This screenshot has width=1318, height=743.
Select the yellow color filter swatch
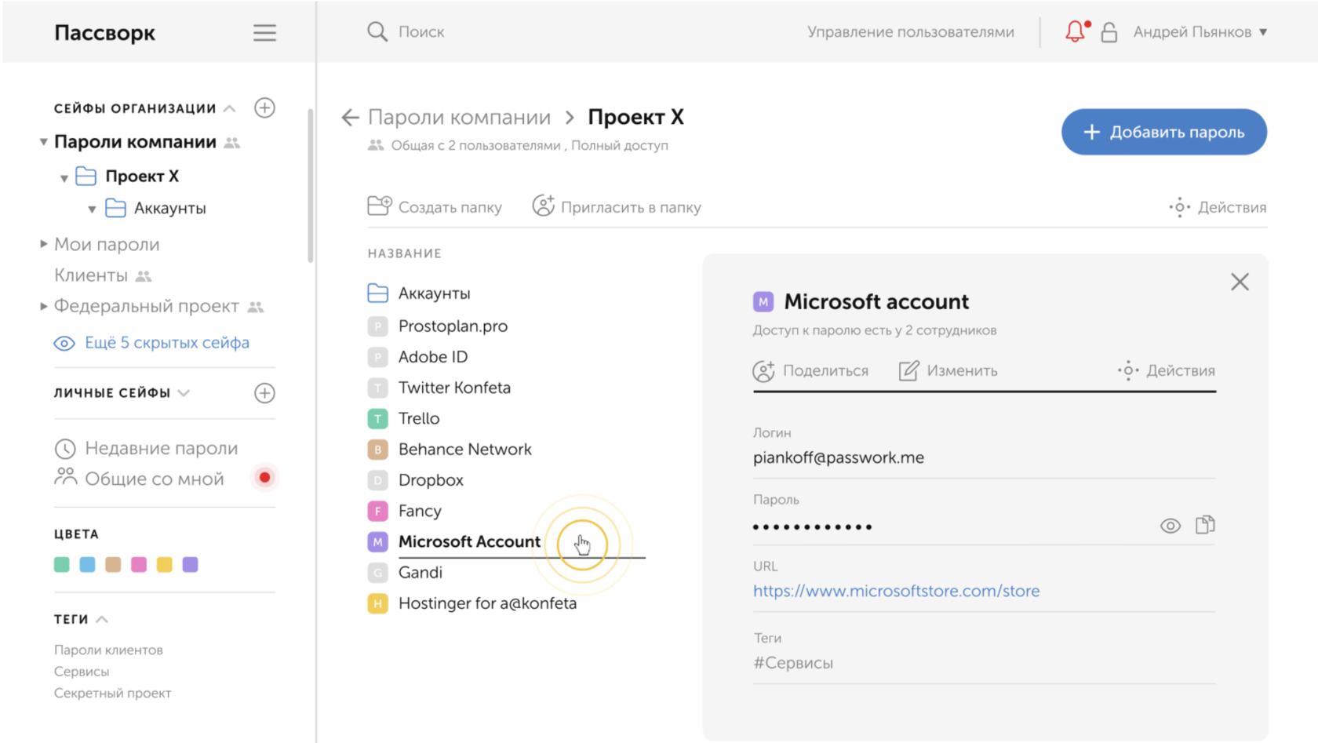(x=165, y=565)
